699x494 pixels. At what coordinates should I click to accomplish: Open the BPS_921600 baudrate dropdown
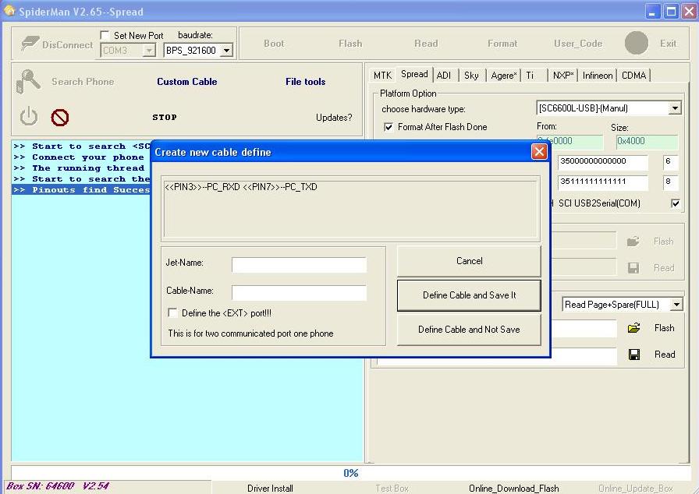(x=226, y=51)
